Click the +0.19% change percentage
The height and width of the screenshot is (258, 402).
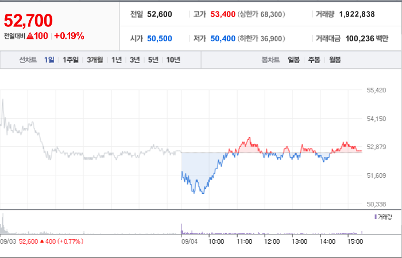pos(69,36)
